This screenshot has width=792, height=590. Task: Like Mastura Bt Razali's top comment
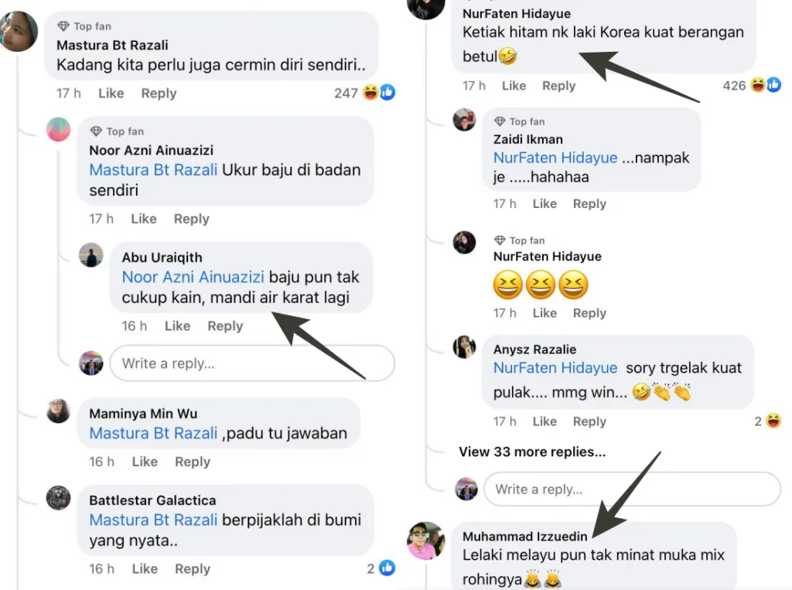pyautogui.click(x=111, y=94)
